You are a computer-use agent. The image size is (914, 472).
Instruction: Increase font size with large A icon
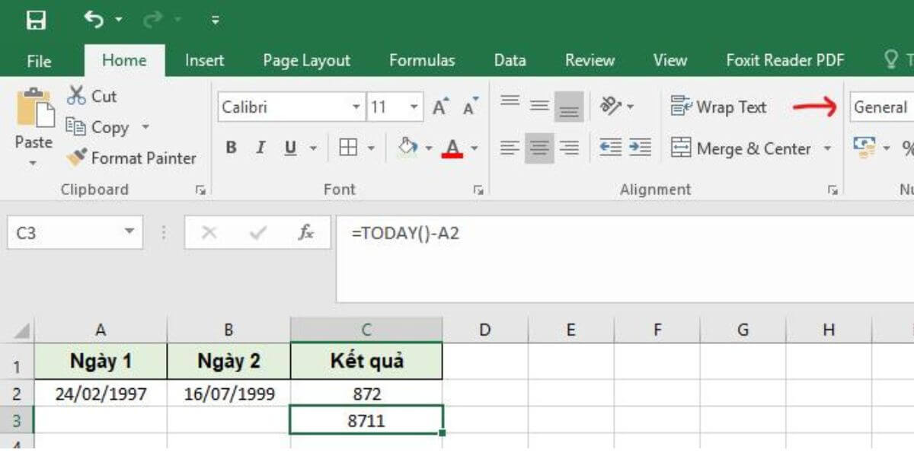tap(441, 107)
